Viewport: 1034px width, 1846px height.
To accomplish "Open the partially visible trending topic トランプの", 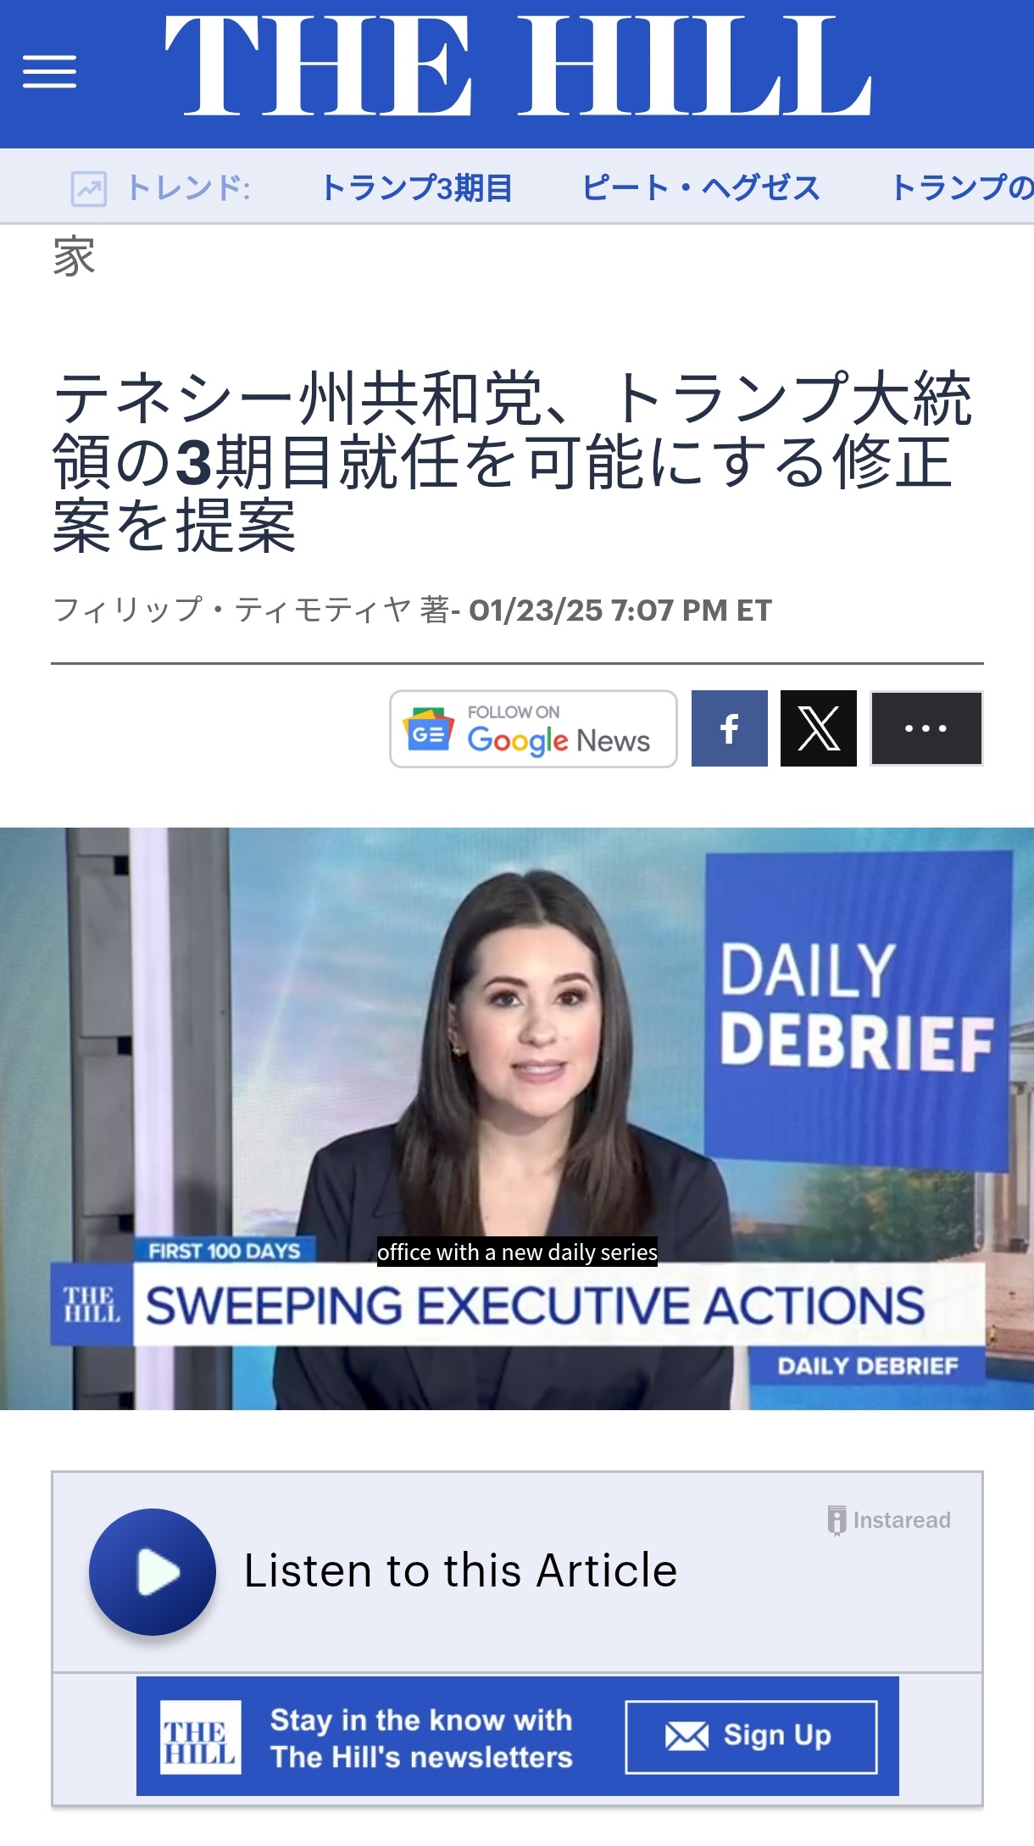I will point(961,187).
